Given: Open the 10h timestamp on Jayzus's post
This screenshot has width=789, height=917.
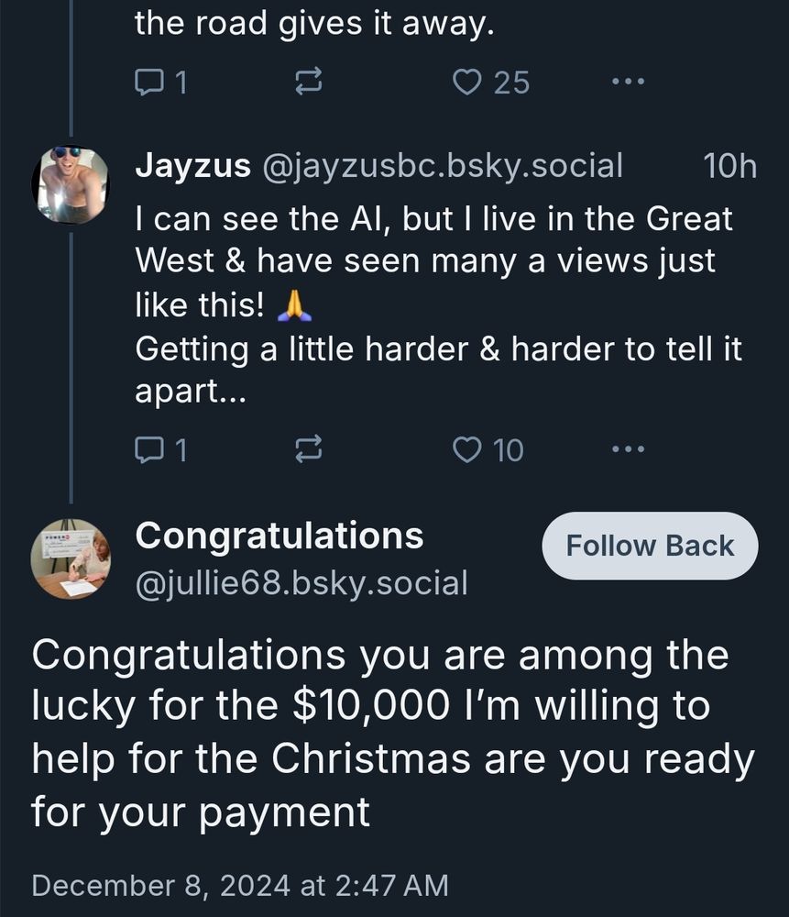Looking at the screenshot, I should click(729, 166).
